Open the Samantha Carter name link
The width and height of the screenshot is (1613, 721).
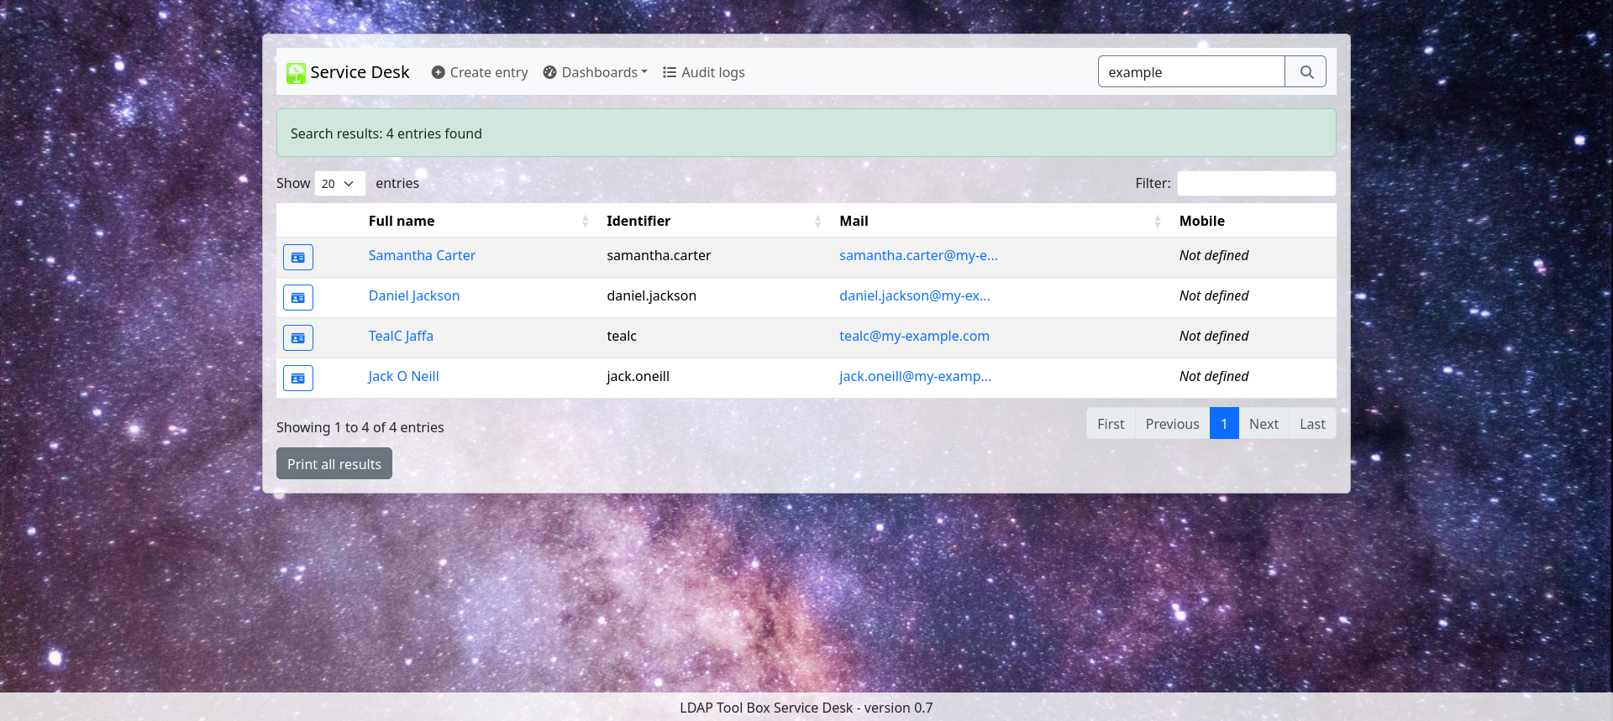(x=422, y=256)
